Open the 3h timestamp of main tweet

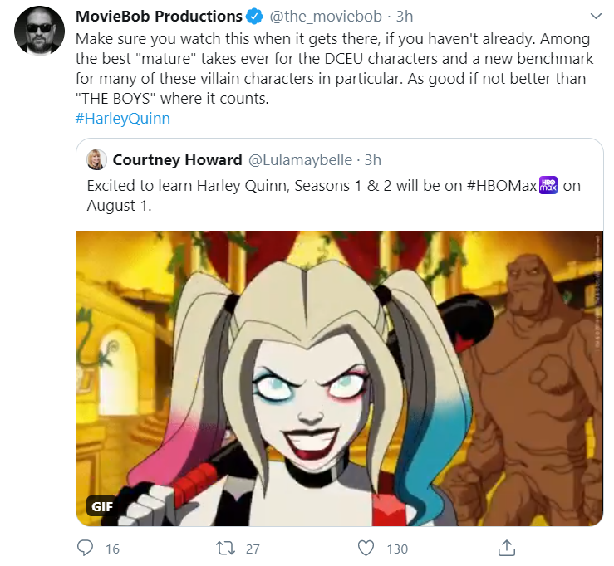tap(405, 17)
